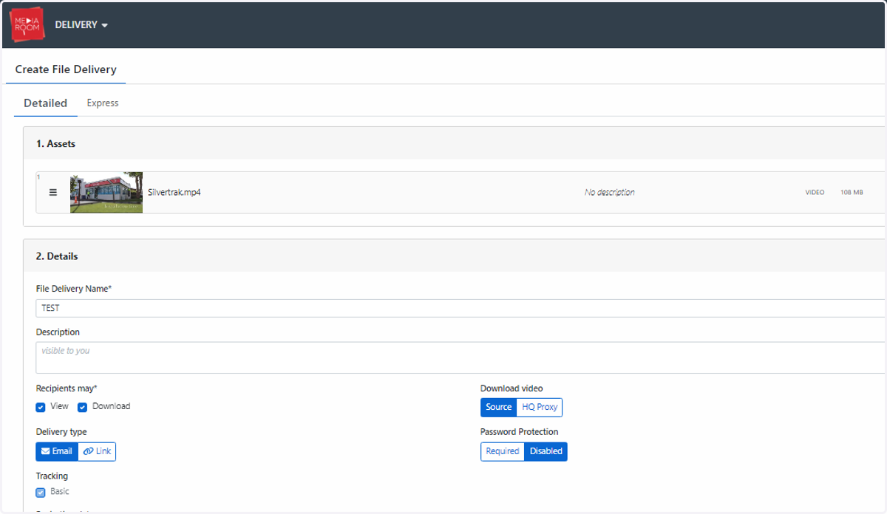This screenshot has width=887, height=514.
Task: Toggle the Basic tracking checkbox
Action: 41,493
